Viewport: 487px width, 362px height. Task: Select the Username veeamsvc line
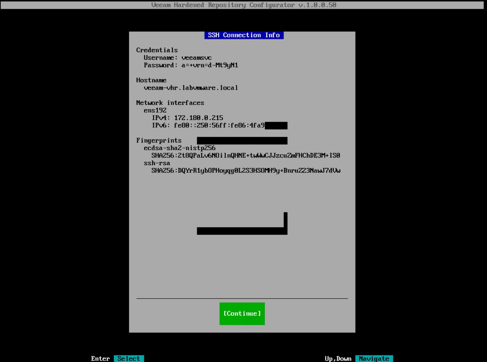(x=178, y=58)
